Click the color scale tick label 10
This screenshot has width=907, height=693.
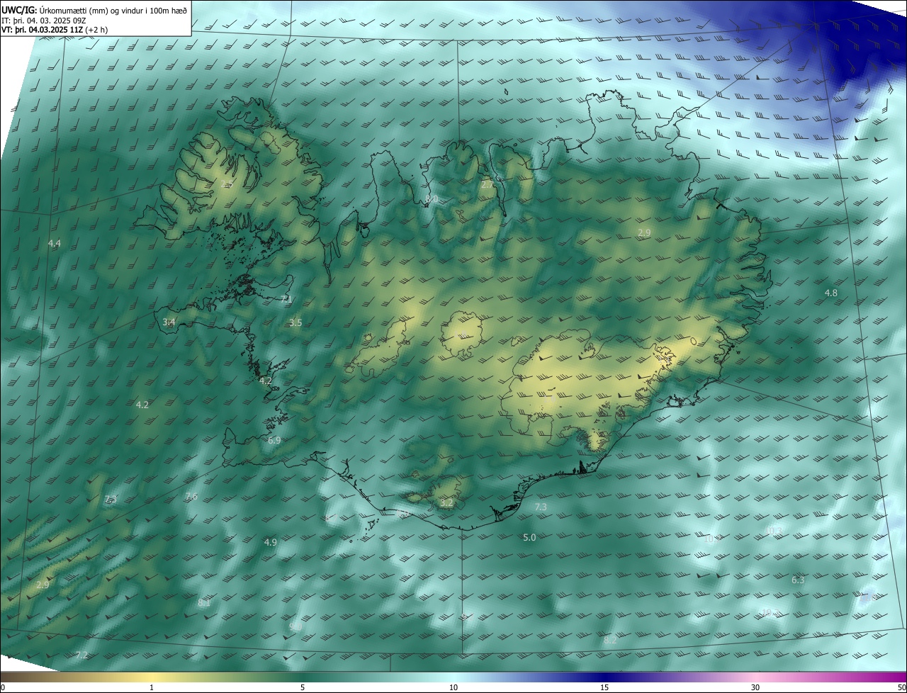pyautogui.click(x=453, y=687)
